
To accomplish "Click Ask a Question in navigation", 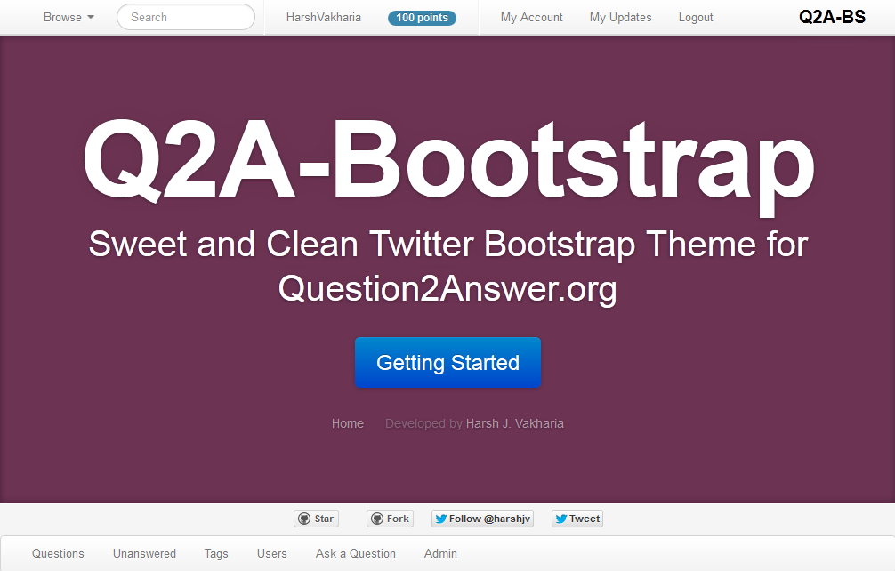I will pos(355,553).
